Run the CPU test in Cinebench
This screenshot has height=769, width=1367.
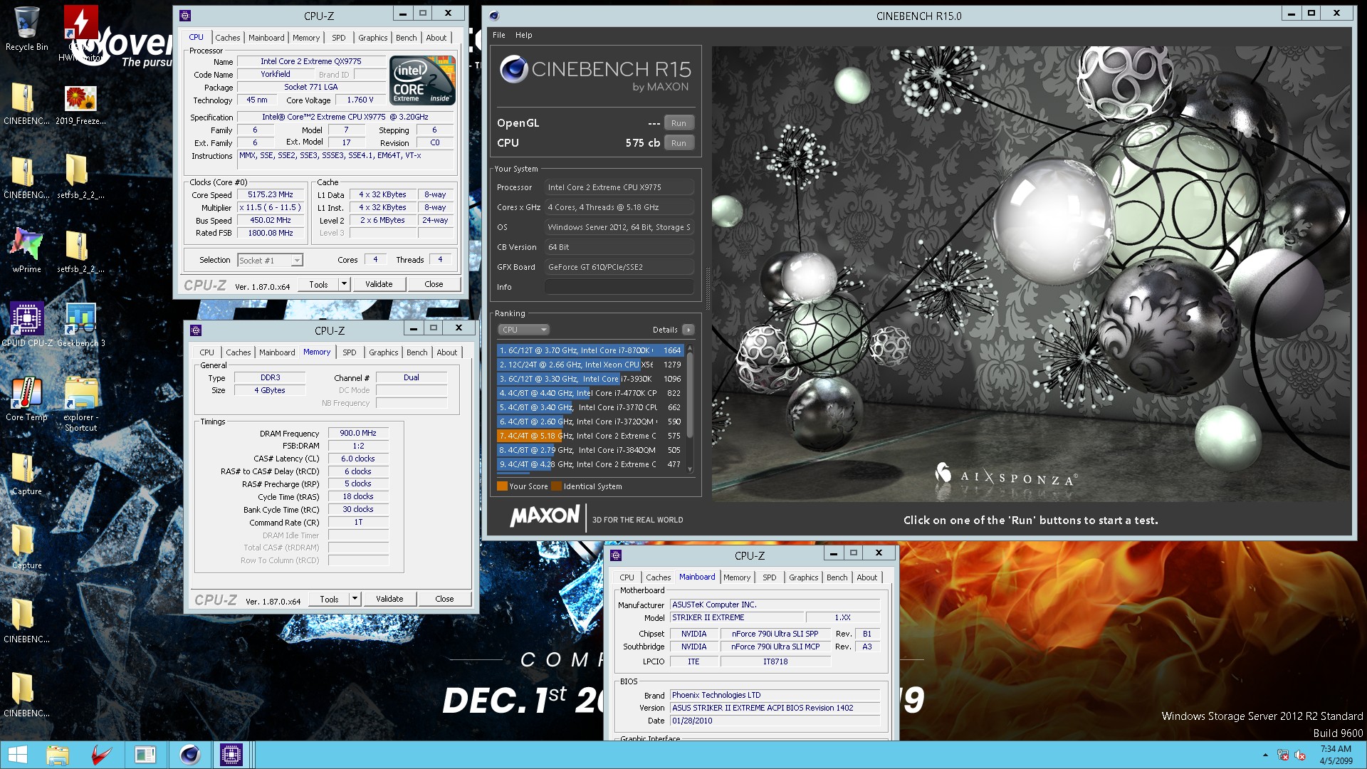[679, 142]
